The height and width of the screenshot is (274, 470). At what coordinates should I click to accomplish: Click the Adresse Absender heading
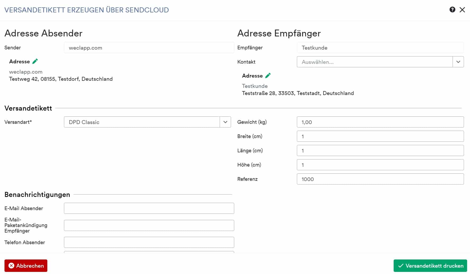(x=43, y=33)
